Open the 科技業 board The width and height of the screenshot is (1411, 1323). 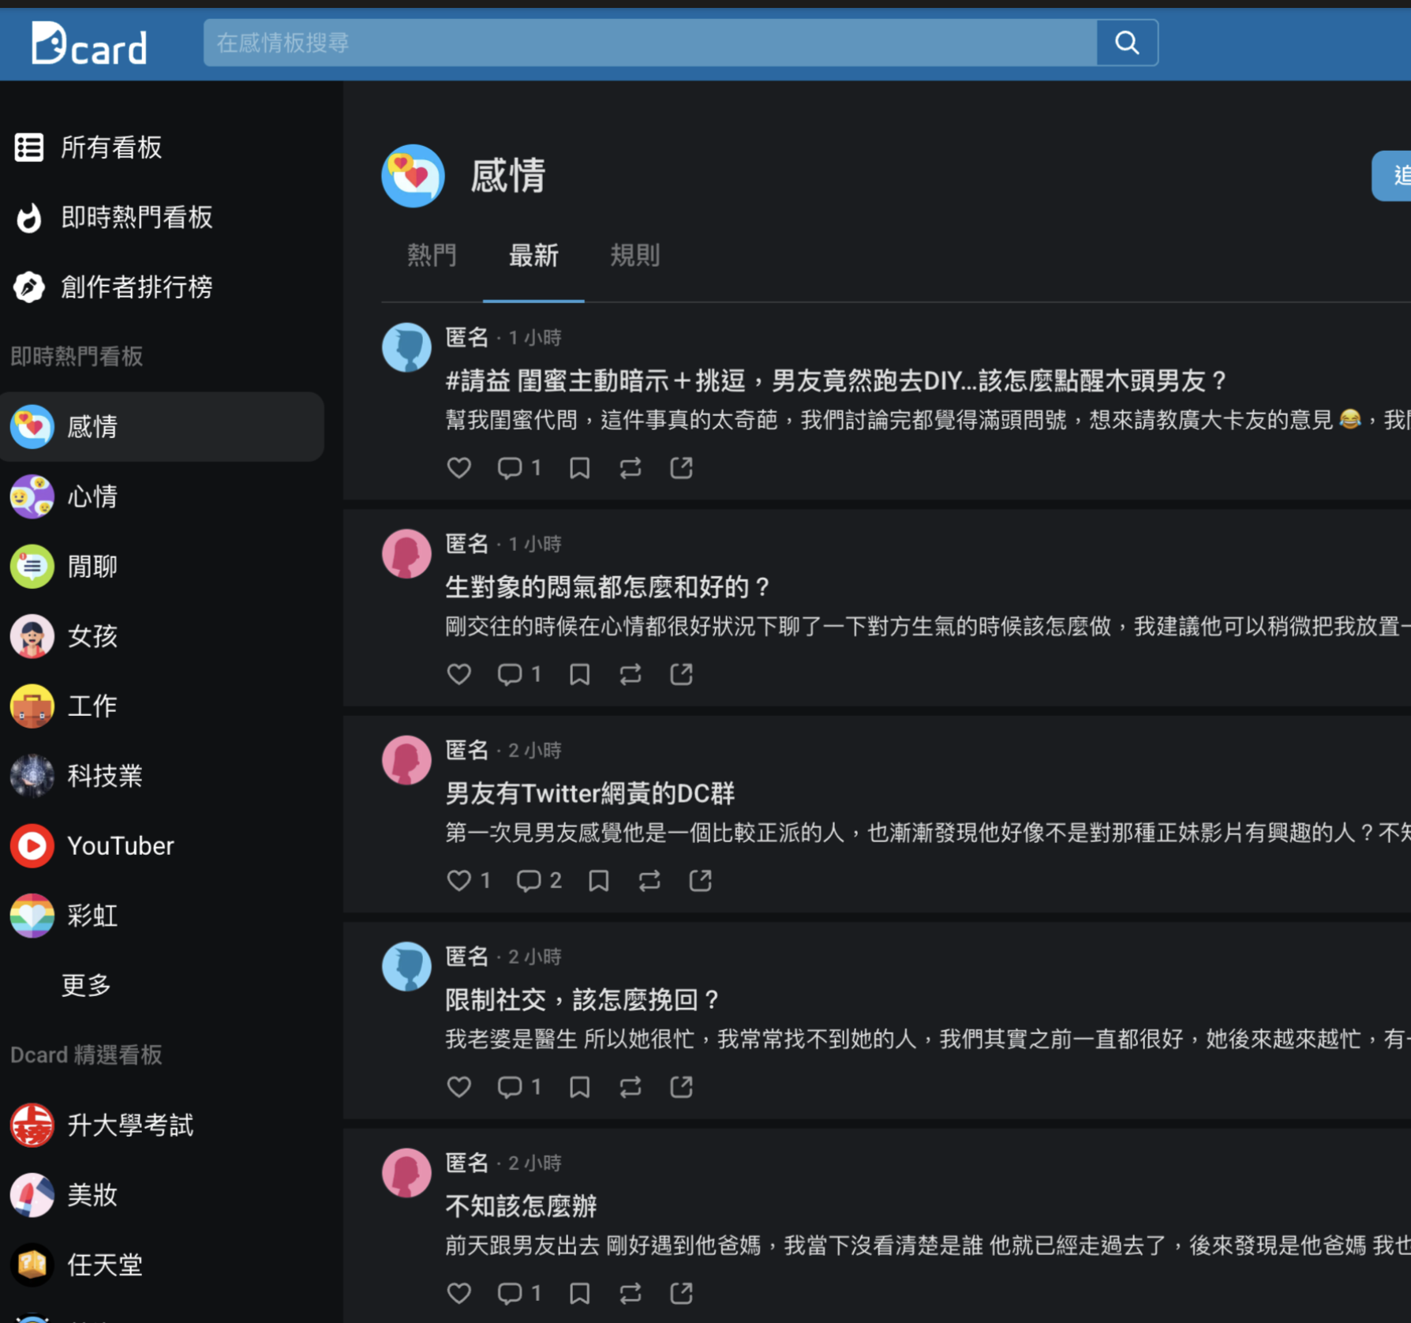click(162, 776)
